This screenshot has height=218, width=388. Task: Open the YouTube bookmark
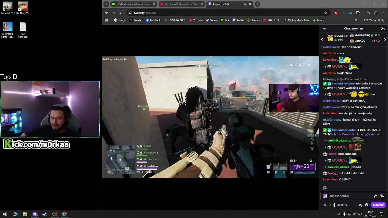pos(196,20)
